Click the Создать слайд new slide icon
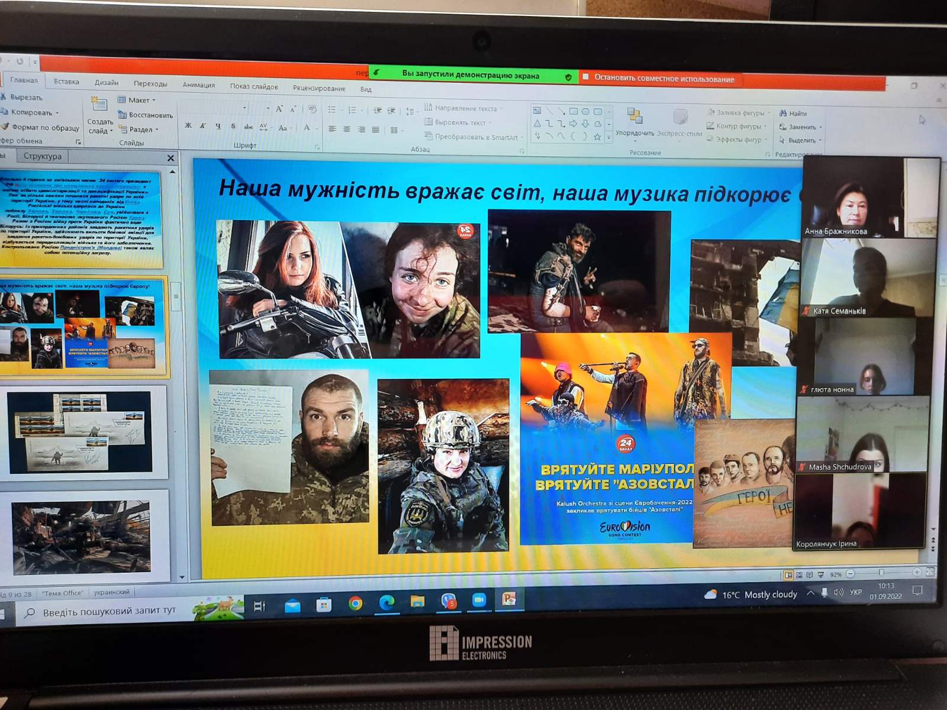This screenshot has width=947, height=710. point(98,104)
